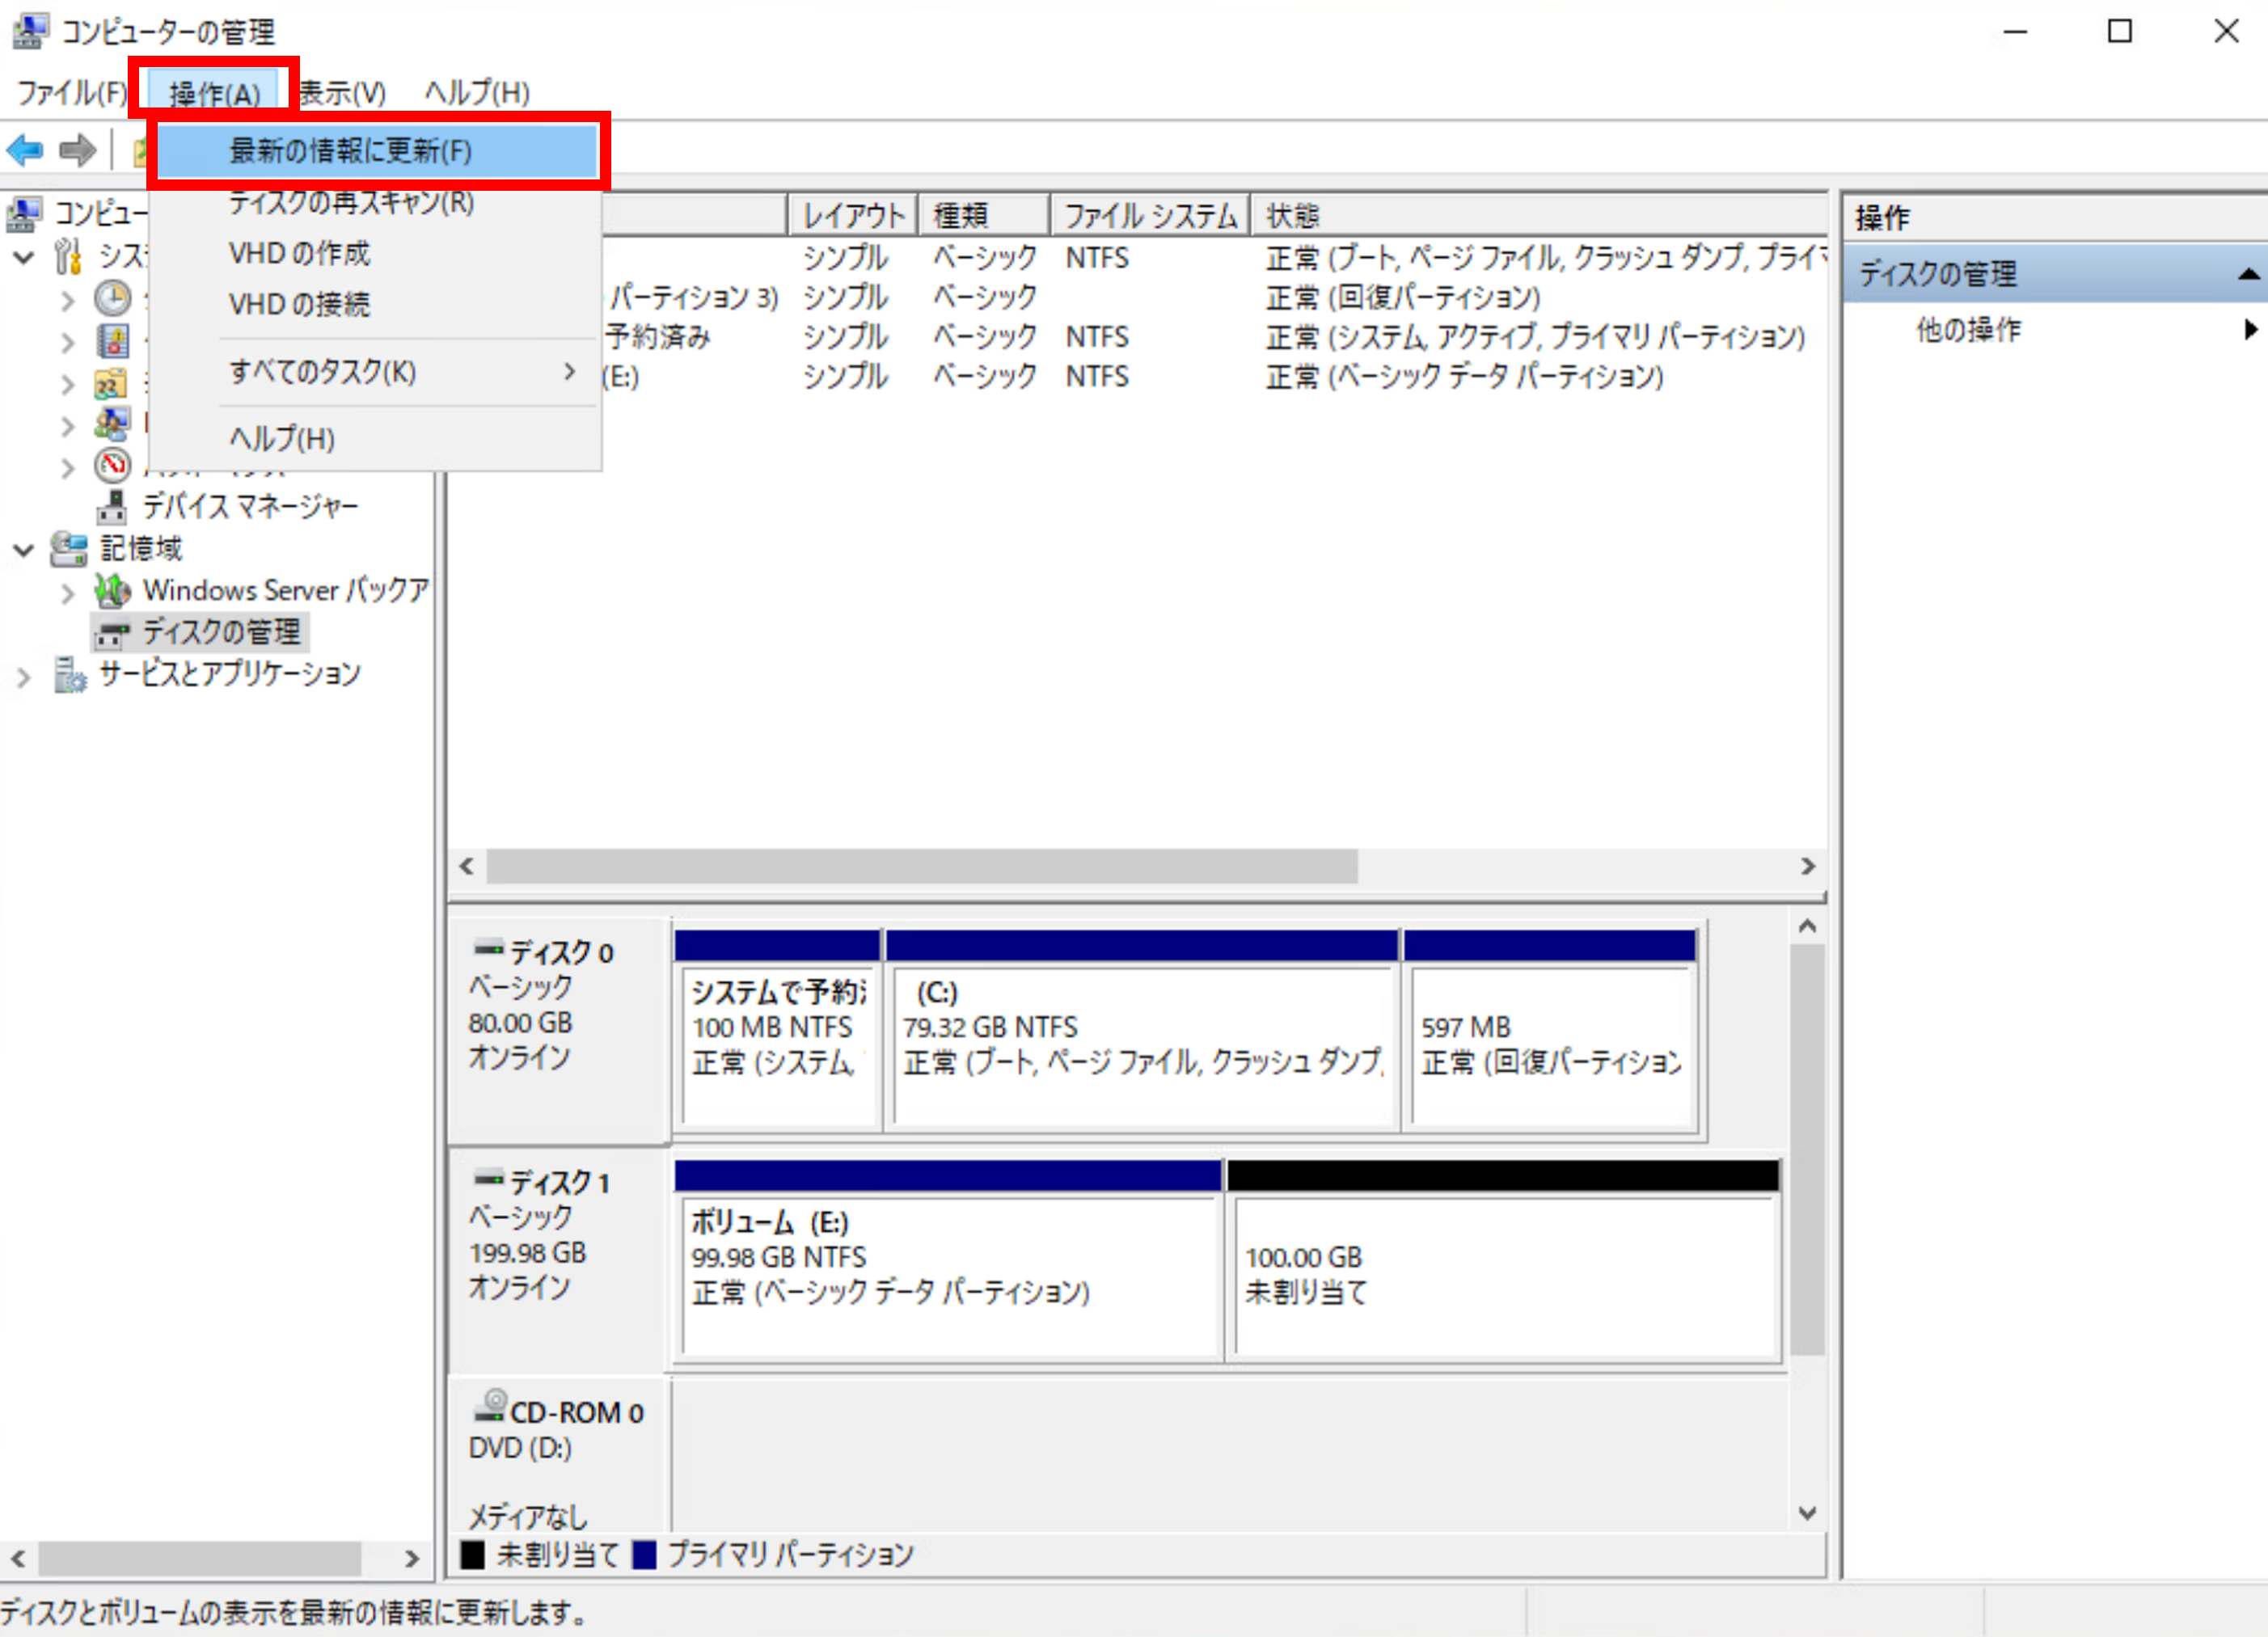Click the Windows Server Backup icon
Image resolution: width=2268 pixels, height=1637 pixels.
click(x=112, y=591)
